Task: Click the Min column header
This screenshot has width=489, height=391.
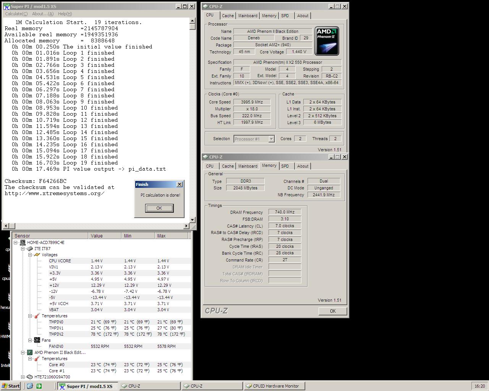Action: (x=138, y=236)
